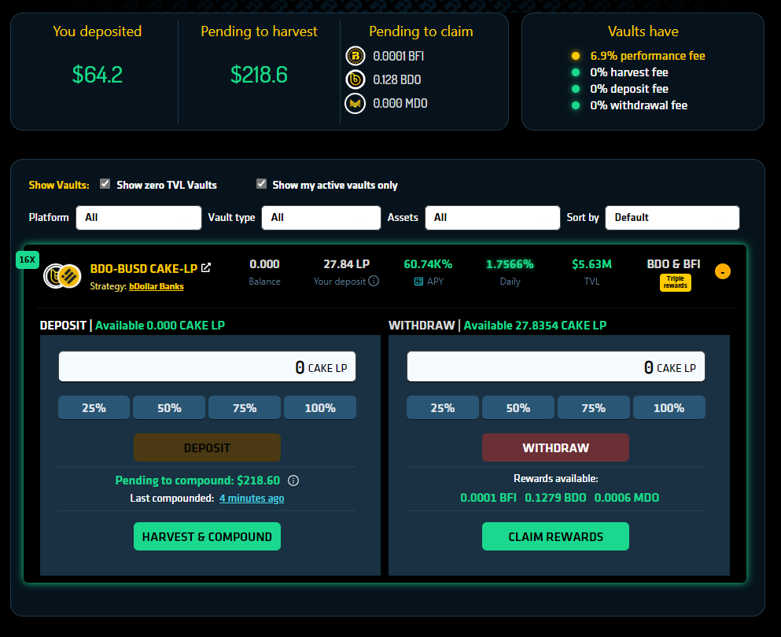Click the BDO token icon in Pending to claim
781x637 pixels.
pyautogui.click(x=356, y=79)
